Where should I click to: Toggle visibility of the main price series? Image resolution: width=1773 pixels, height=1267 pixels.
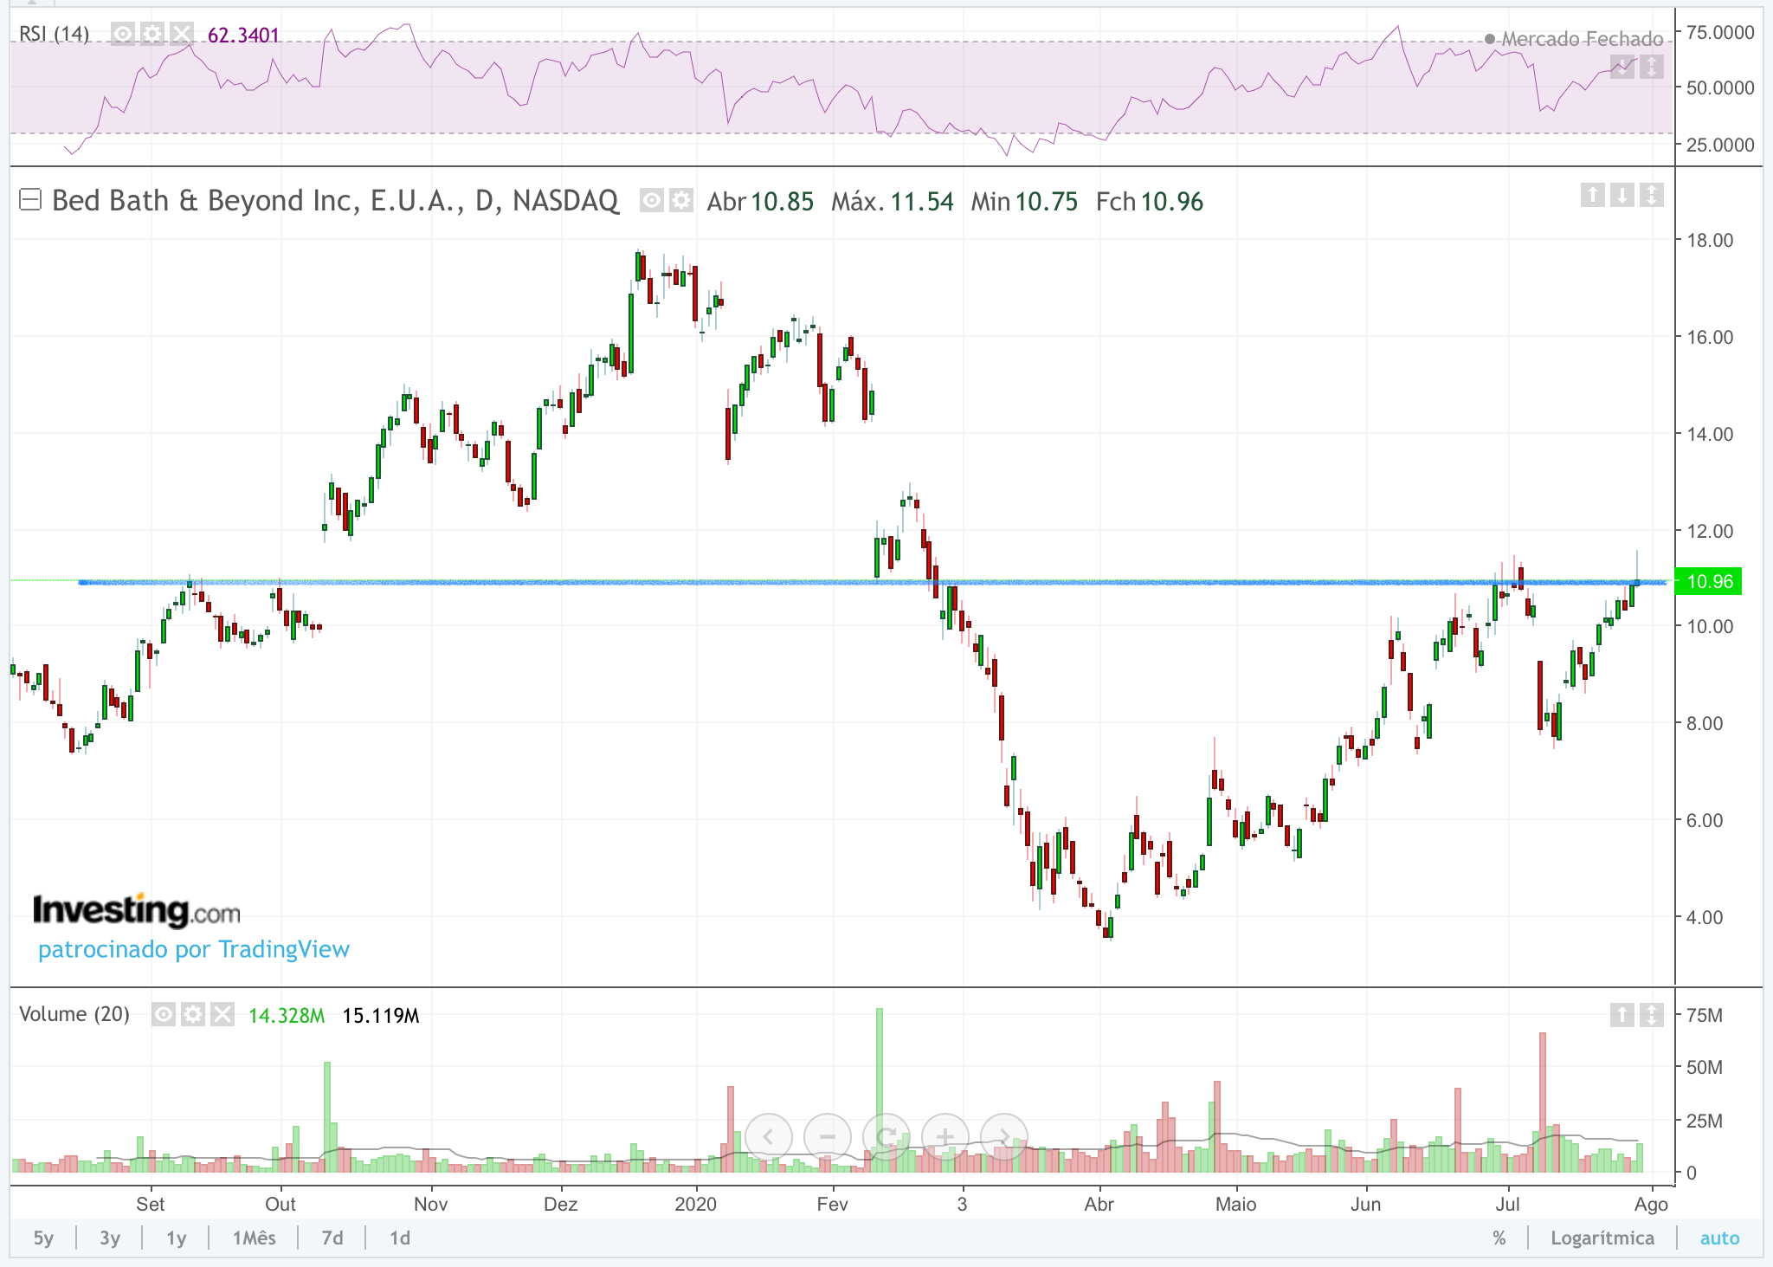point(652,201)
